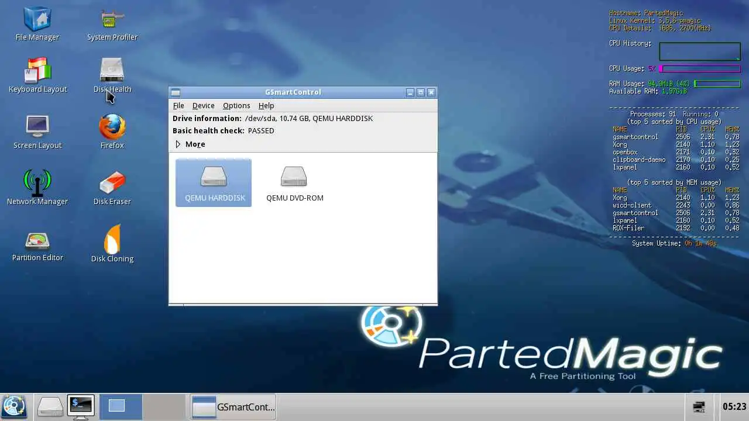Click the 'PASSED' health check result

[261, 130]
